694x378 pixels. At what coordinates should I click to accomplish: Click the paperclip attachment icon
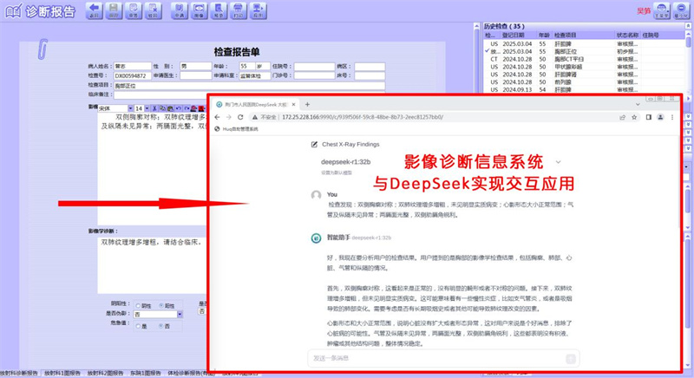43,49
